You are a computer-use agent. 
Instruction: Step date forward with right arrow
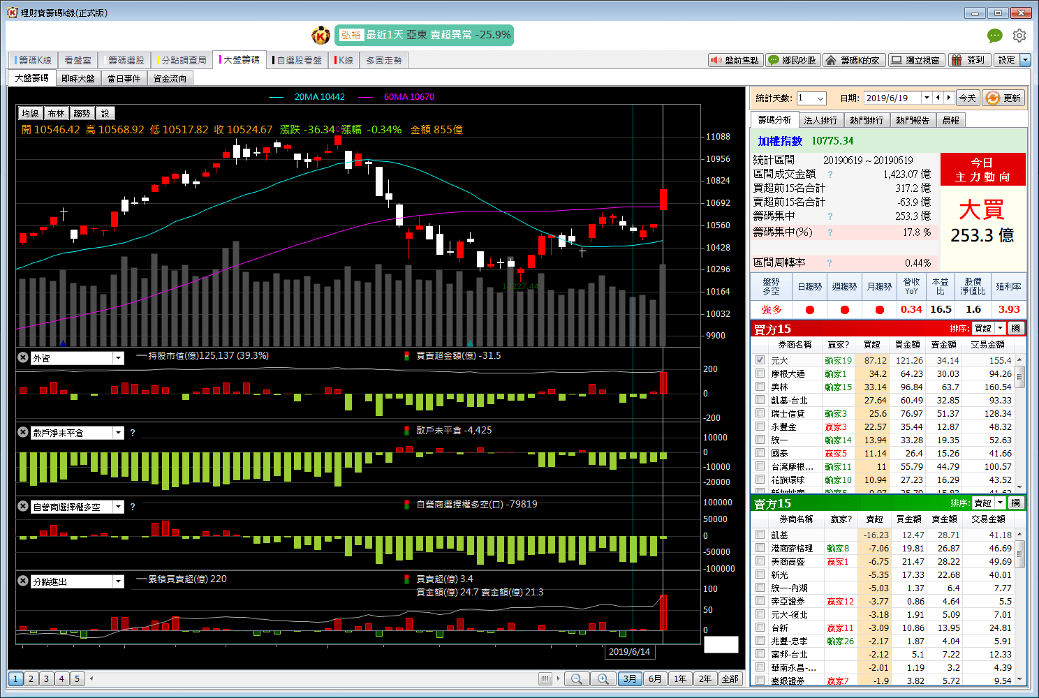click(948, 98)
